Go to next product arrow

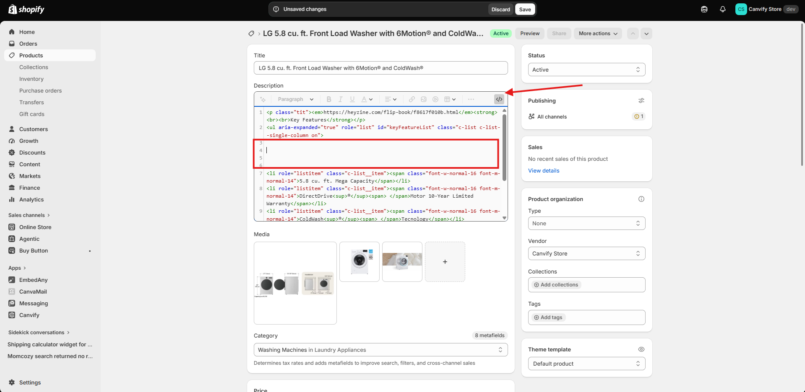646,34
